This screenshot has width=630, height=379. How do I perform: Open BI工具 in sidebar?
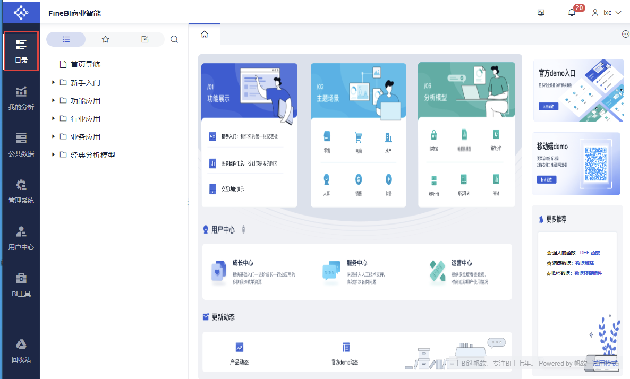tap(21, 285)
